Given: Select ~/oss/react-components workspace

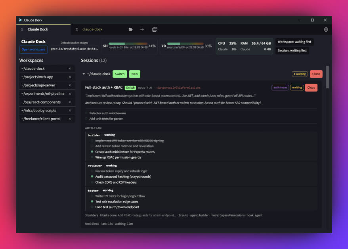Looking at the screenshot, I should (x=47, y=102).
